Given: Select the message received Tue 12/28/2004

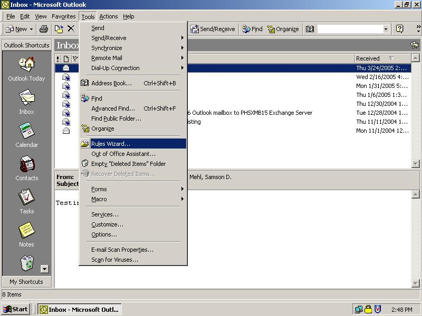Looking at the screenshot, I should (x=233, y=113).
